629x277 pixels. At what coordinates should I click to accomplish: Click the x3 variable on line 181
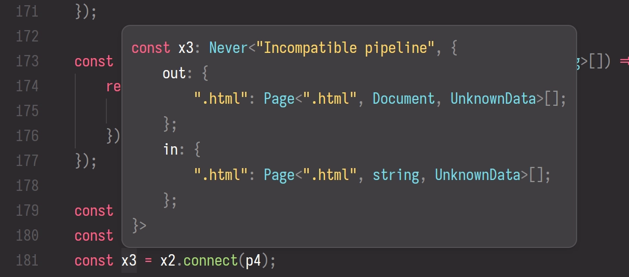(x=129, y=260)
